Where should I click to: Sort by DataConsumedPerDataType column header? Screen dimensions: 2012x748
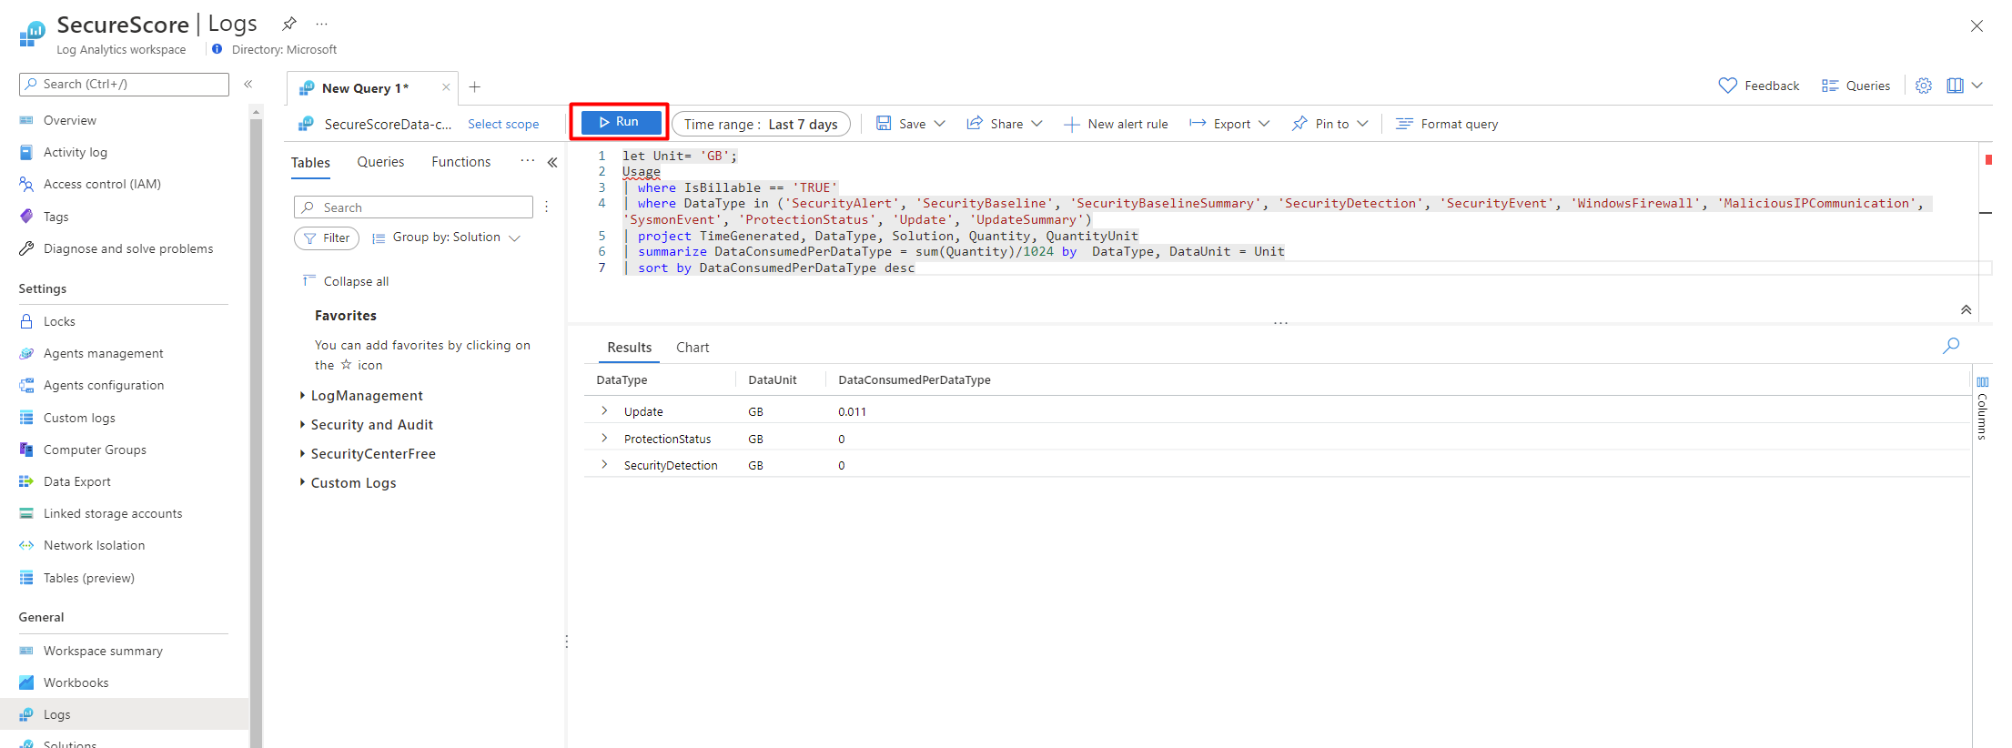(914, 379)
